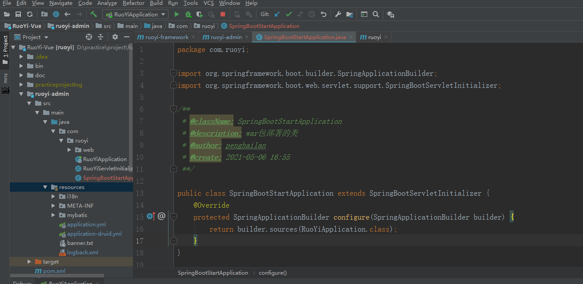
Task: Click the Save All toolbar icon
Action: 18,14
